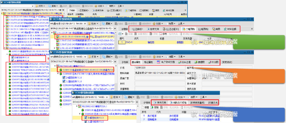Switch to 技术文件 tab in the backmost window
Viewport: 286px width, 123px height.
(x=98, y=10)
